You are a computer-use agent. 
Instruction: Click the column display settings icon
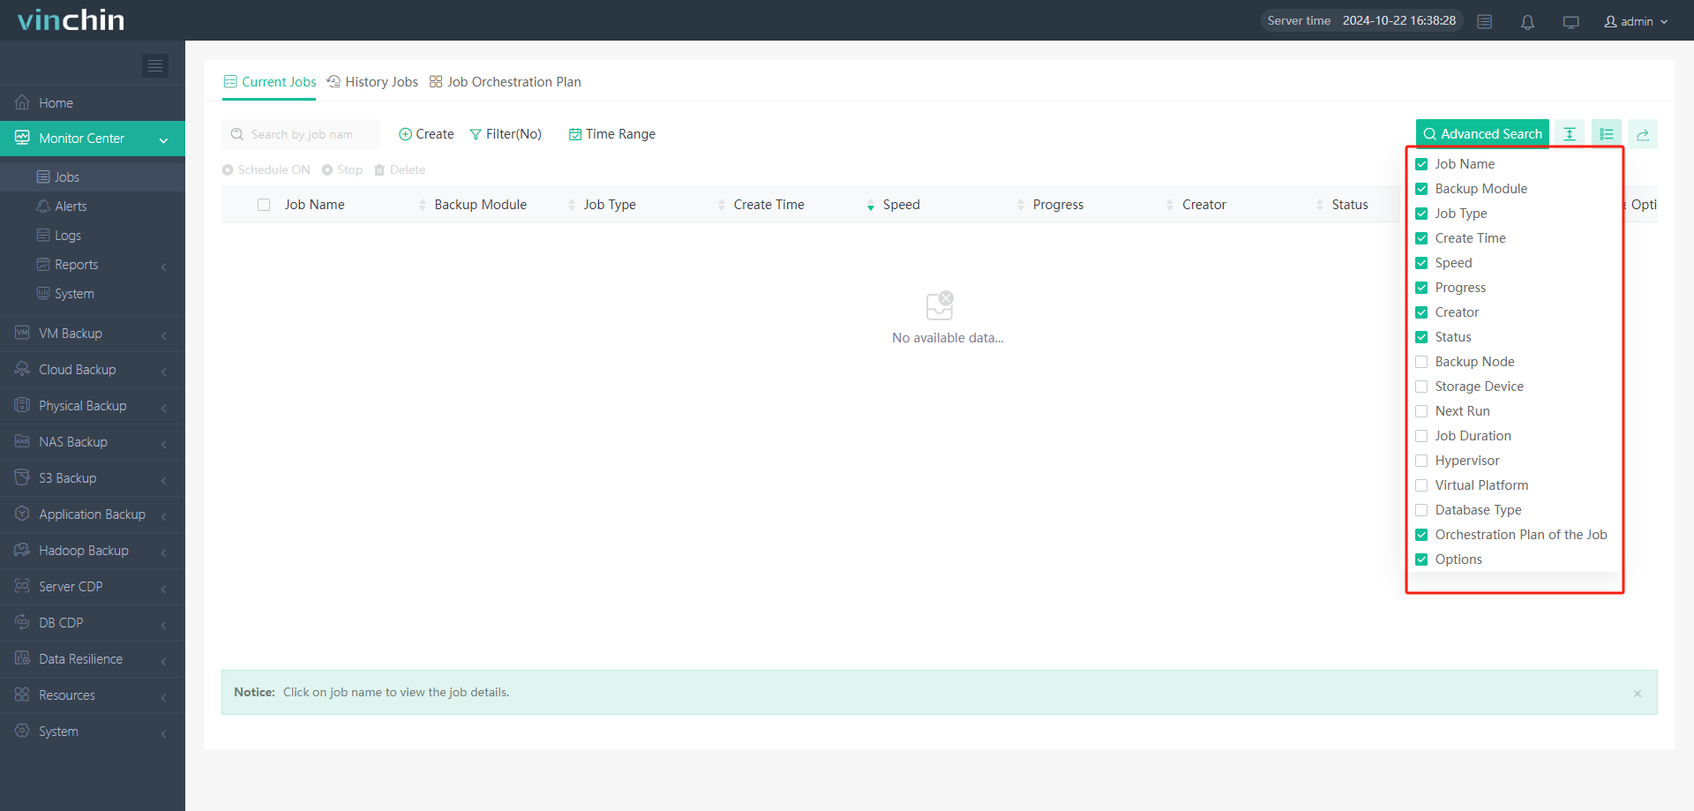tap(1606, 134)
